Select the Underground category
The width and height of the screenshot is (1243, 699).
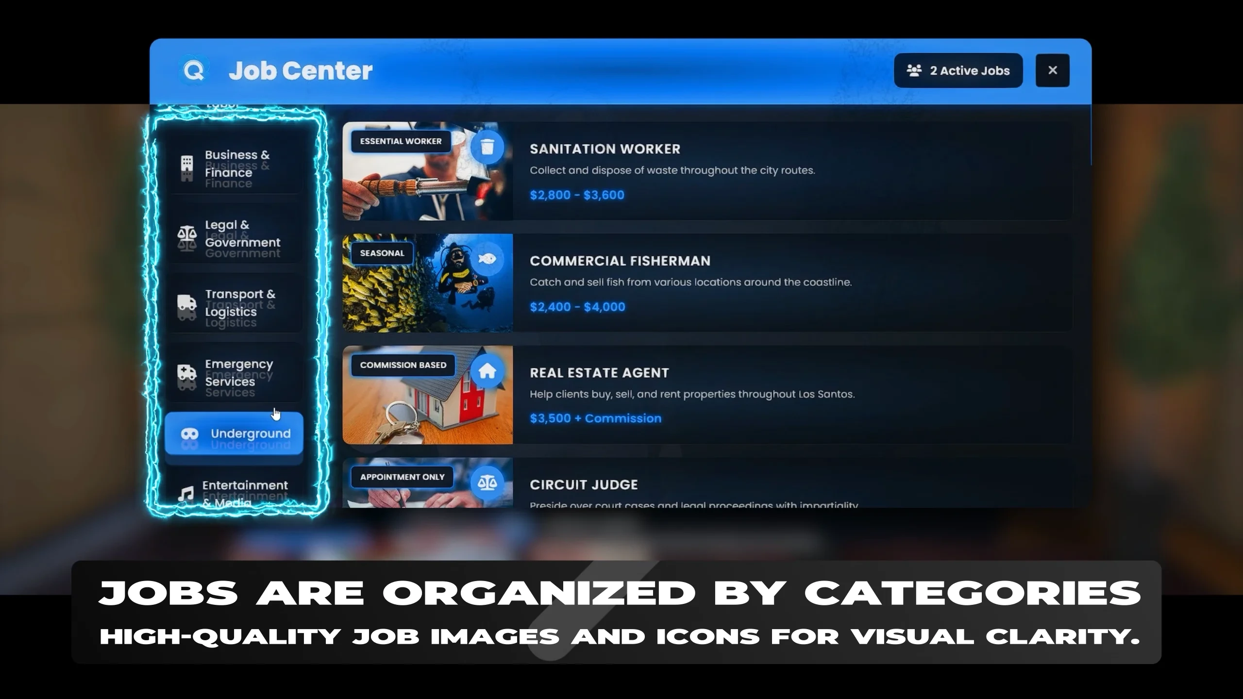[x=234, y=433]
